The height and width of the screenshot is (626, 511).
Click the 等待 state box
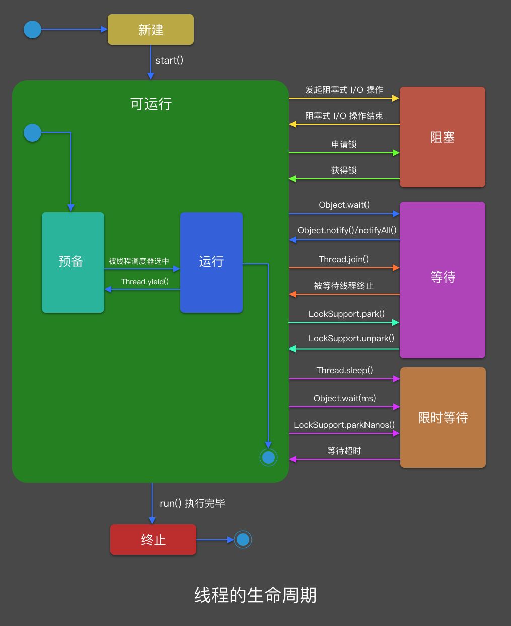pyautogui.click(x=442, y=277)
